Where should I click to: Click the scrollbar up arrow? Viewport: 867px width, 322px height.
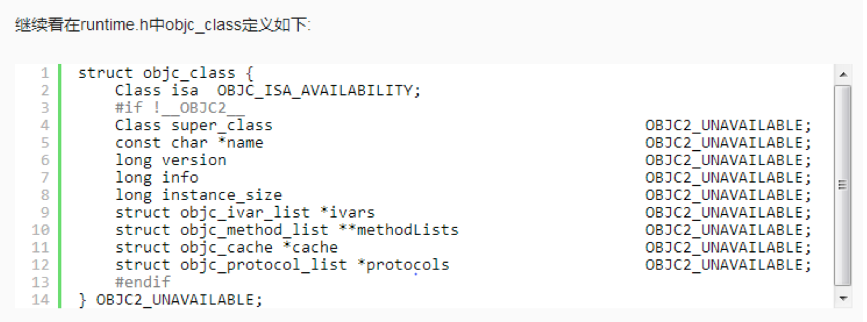tap(841, 73)
